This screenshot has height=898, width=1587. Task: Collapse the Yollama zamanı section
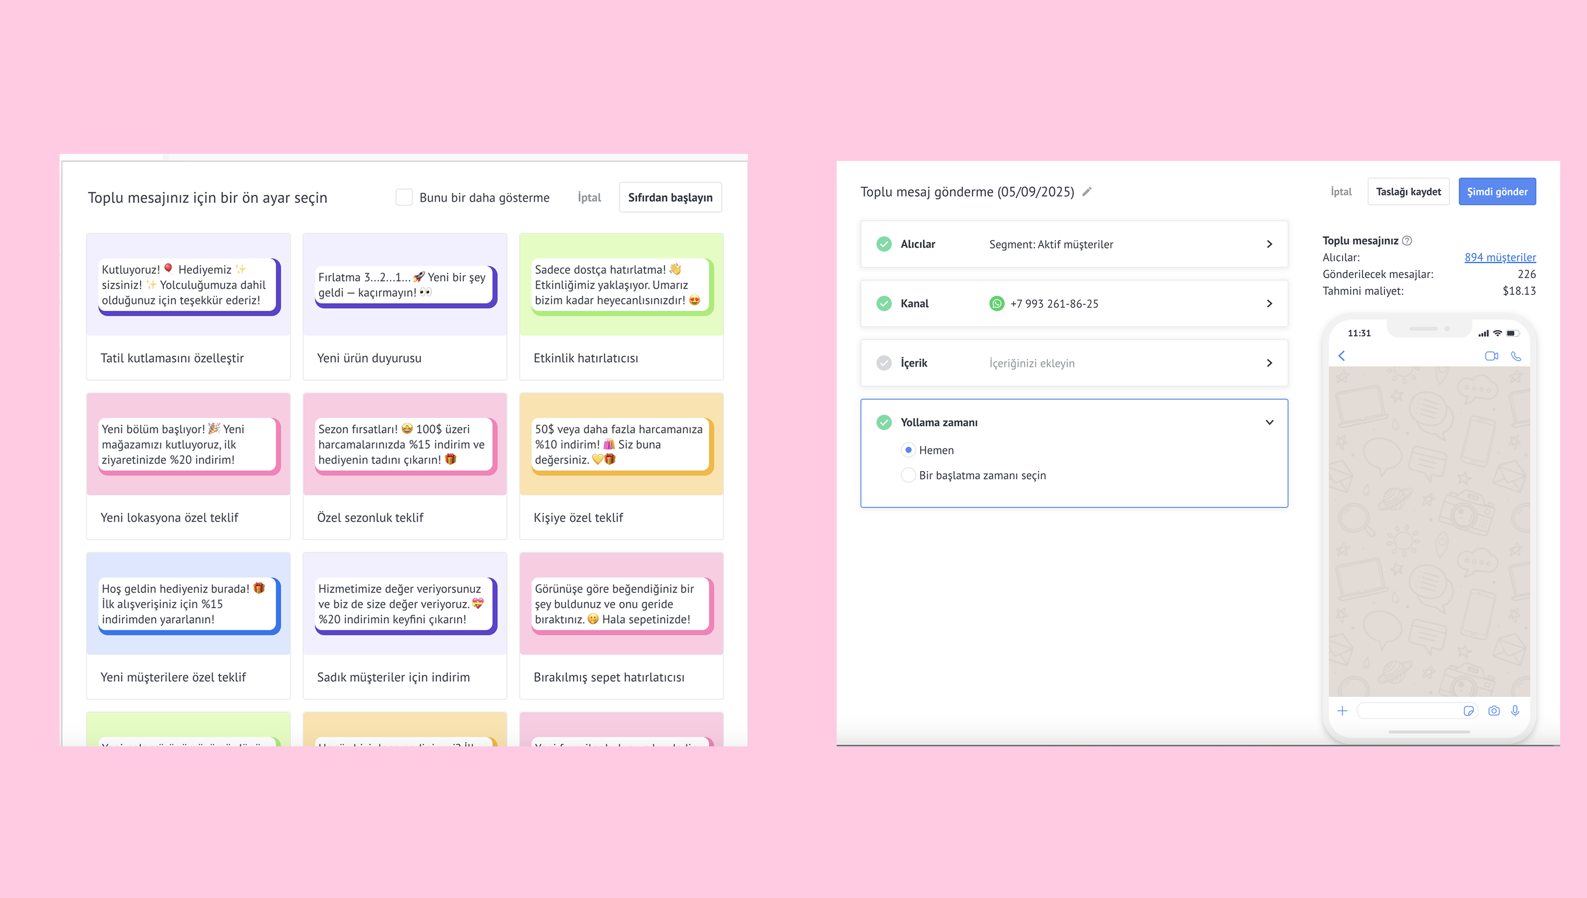(1269, 423)
